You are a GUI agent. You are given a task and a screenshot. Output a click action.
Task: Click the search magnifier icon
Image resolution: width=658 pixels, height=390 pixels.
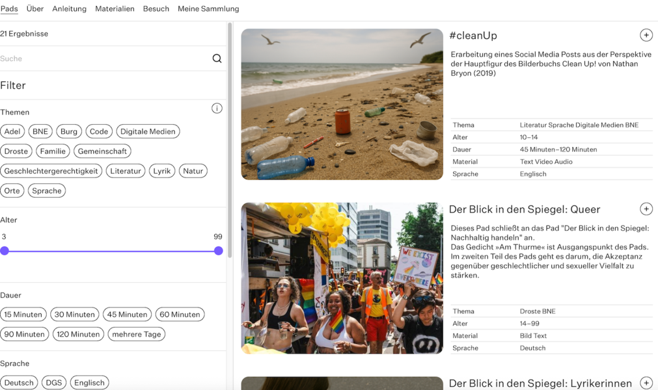click(217, 58)
